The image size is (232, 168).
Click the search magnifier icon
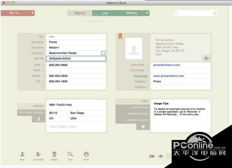tap(176, 13)
